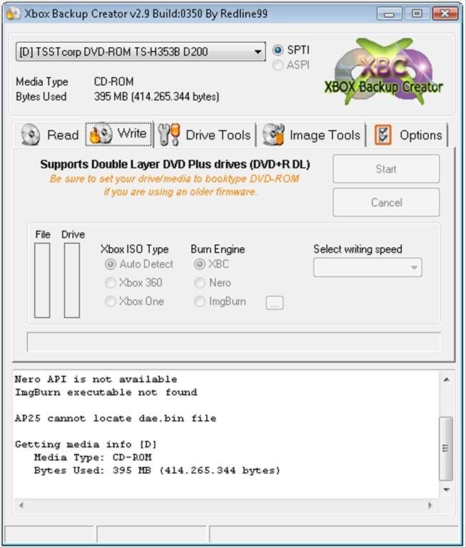Choose Auto Detect Xbox ISO type
The image size is (466, 548).
tap(111, 264)
